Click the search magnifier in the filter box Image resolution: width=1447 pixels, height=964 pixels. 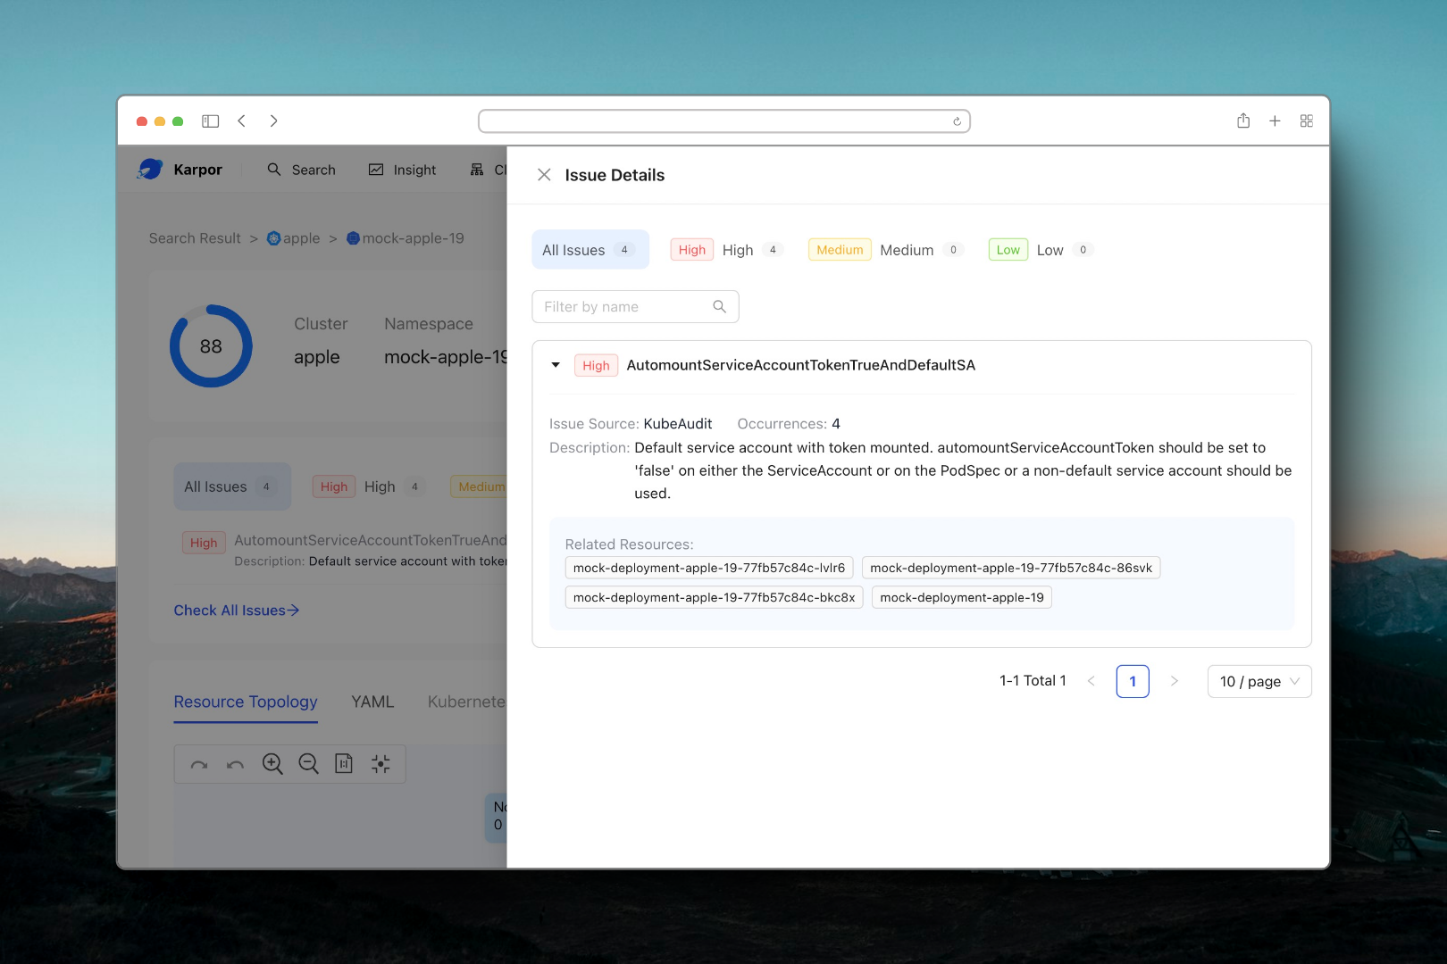(719, 306)
